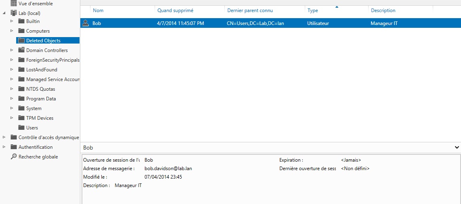This screenshot has height=204, width=461.
Task: Sort by Dernier parent connu column
Action: coord(250,10)
